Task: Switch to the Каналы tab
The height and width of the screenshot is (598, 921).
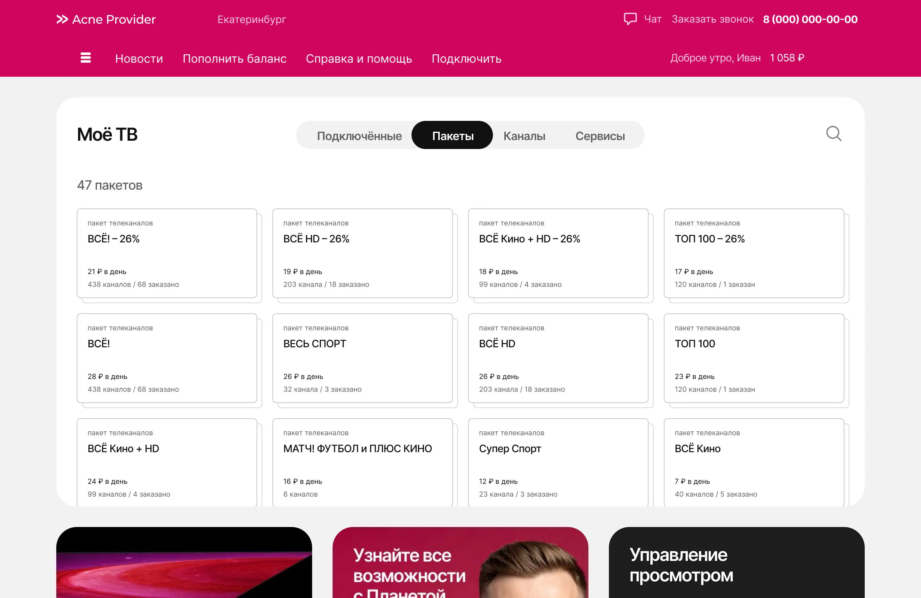Action: (524, 136)
